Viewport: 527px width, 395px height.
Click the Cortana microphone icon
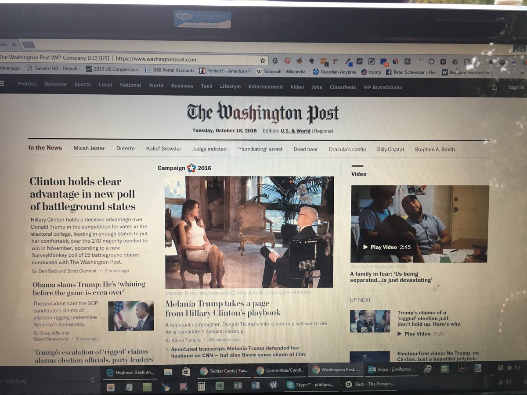93,380
